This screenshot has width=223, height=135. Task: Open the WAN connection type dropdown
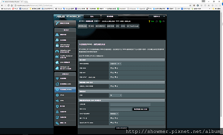[x=116, y=64]
